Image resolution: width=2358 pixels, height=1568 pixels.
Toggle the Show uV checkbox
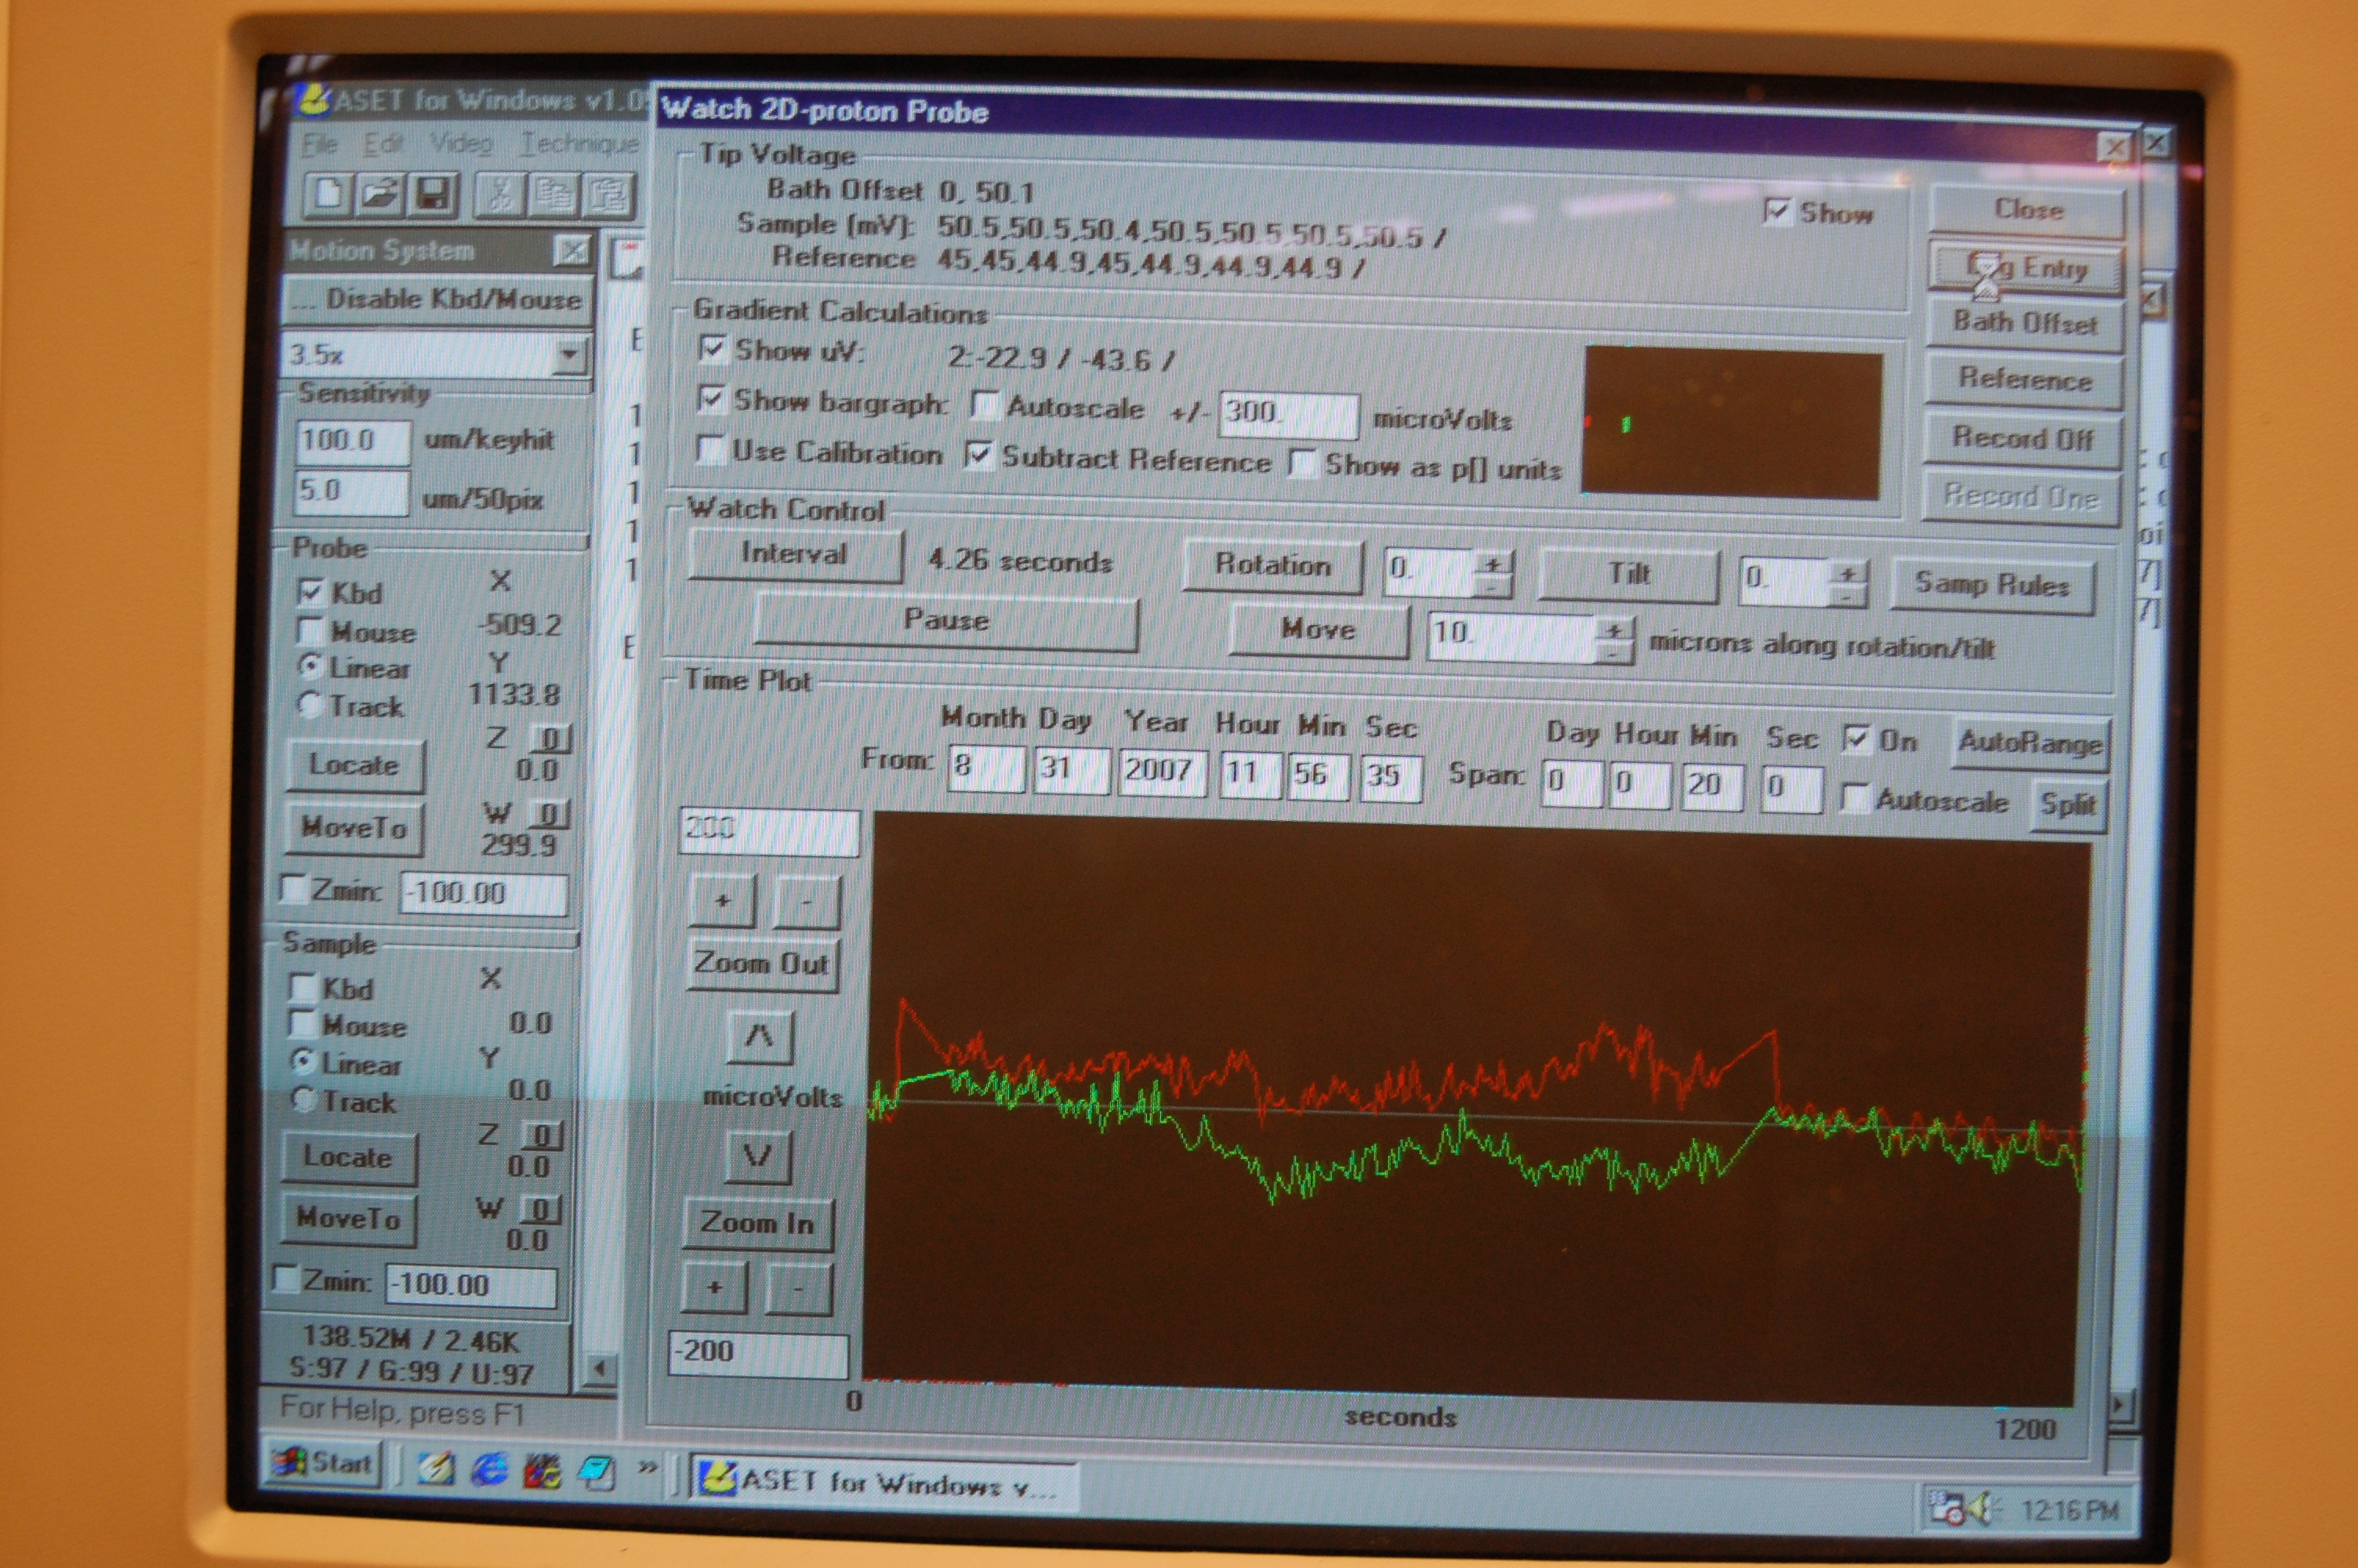click(x=711, y=349)
